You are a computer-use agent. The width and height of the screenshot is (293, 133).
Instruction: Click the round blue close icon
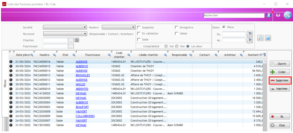(287, 15)
